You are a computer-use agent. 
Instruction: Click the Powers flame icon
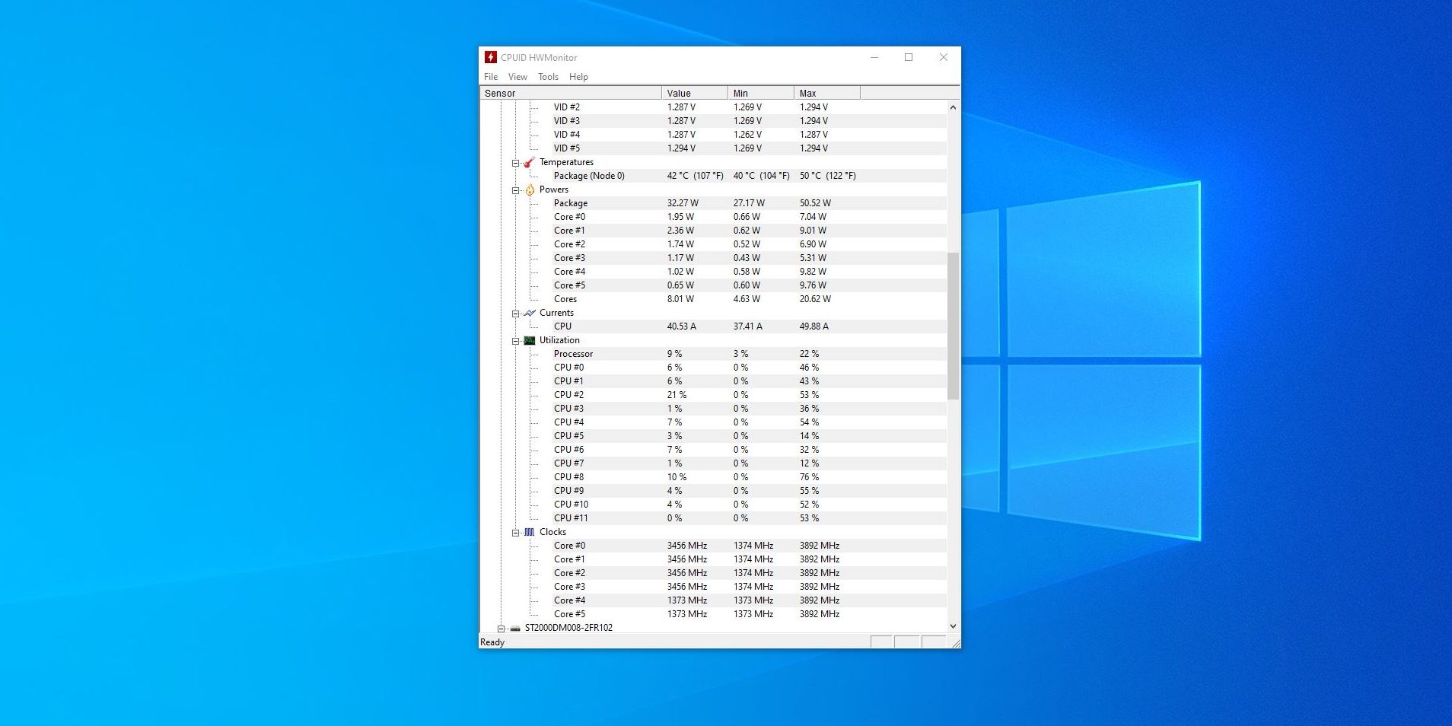click(530, 190)
